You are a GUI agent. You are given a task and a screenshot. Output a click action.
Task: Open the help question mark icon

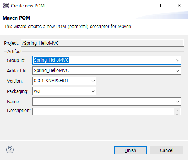coord(10,150)
